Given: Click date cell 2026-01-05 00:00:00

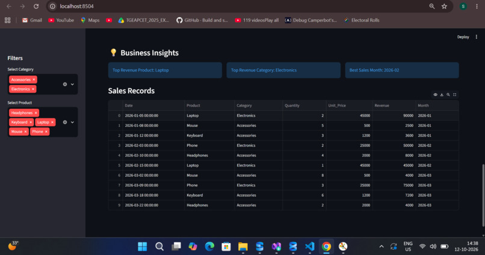Looking at the screenshot, I should point(153,115).
